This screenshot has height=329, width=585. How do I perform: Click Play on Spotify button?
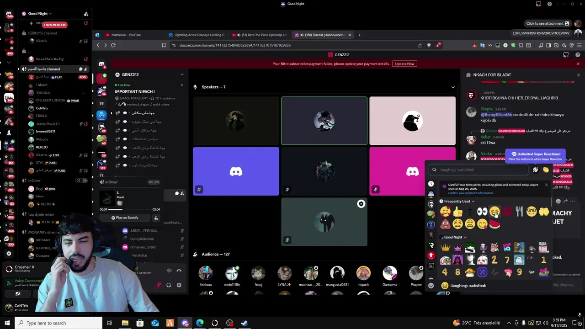tap(125, 218)
